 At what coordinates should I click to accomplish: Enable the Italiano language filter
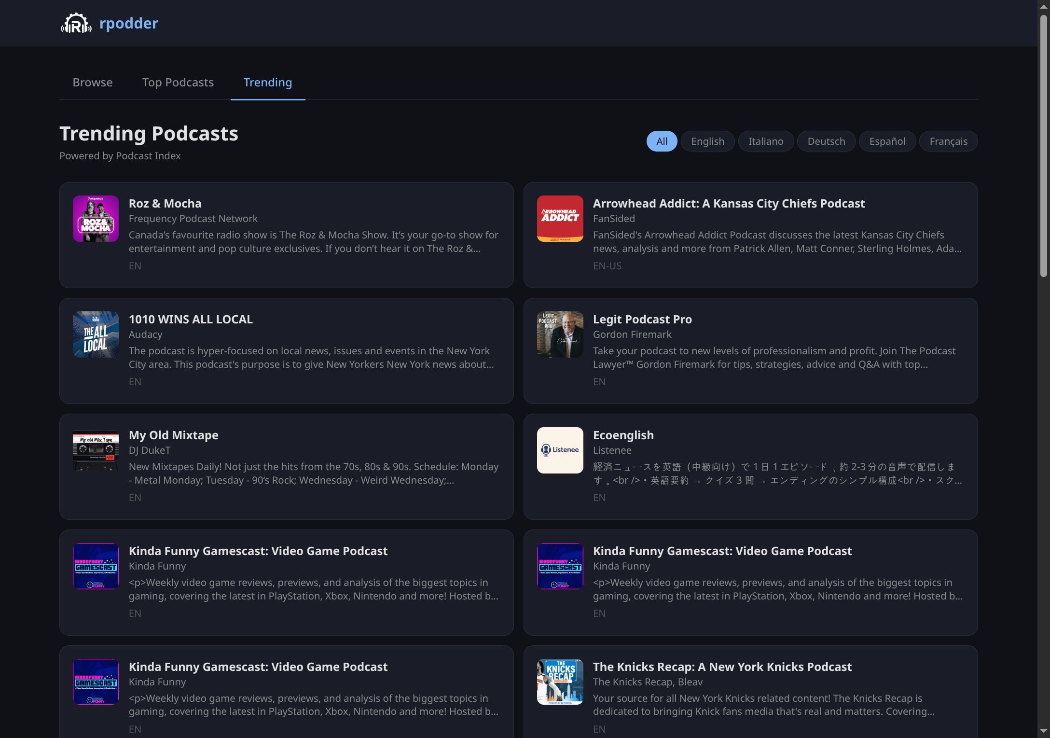pyautogui.click(x=766, y=141)
